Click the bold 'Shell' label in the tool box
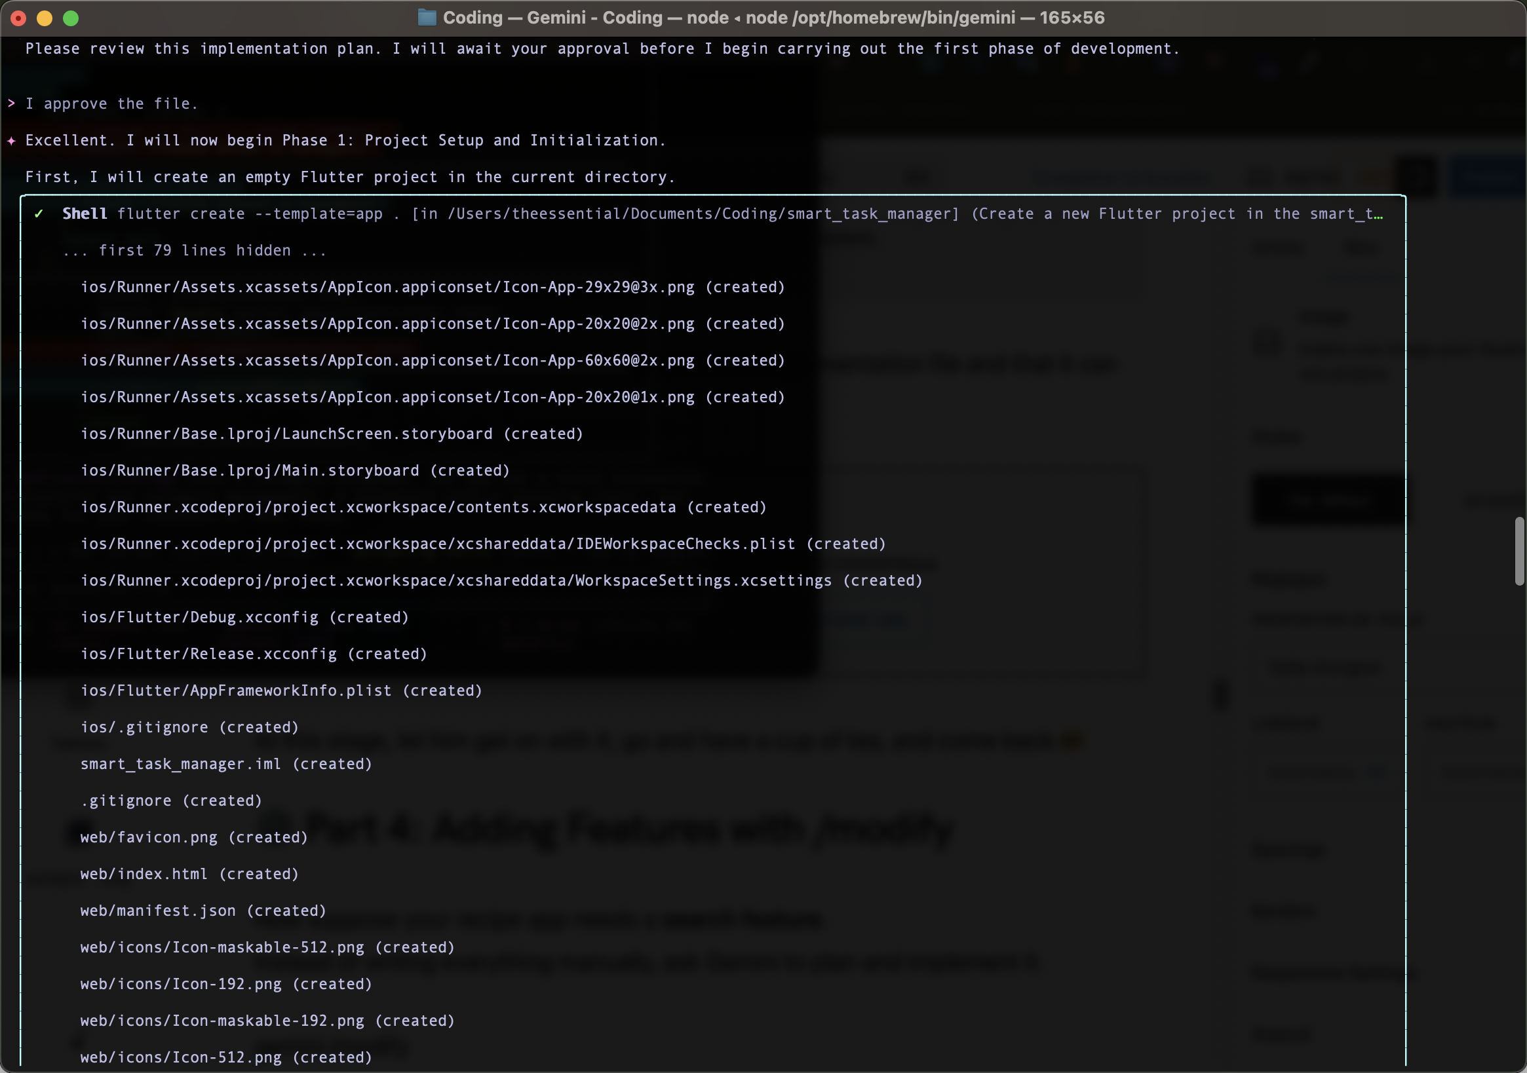 (x=85, y=214)
